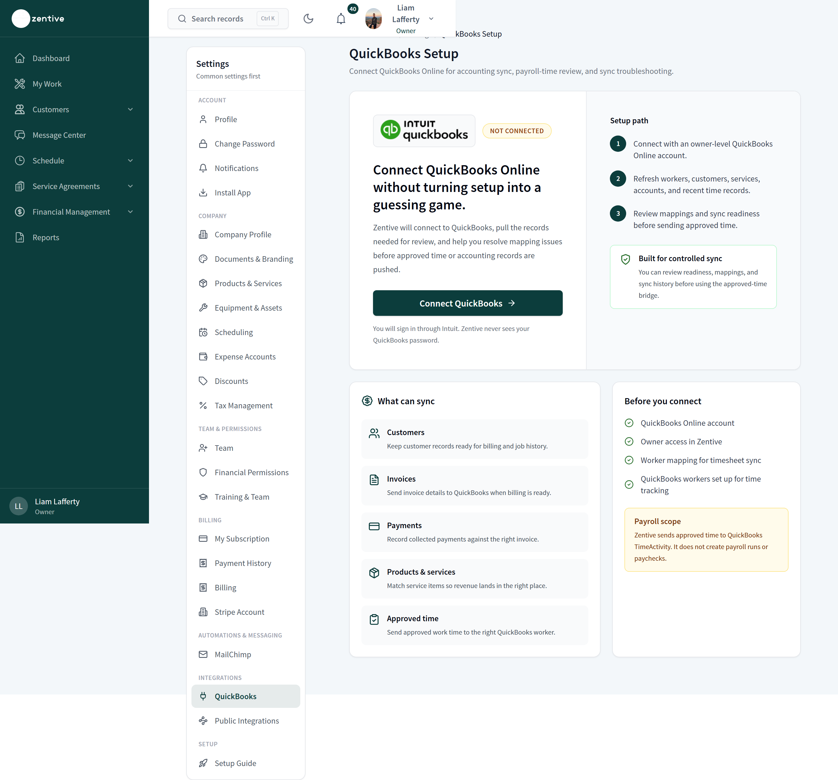This screenshot has width=838, height=780.
Task: Click the NOT CONNECTED status badge
Action: tap(517, 131)
